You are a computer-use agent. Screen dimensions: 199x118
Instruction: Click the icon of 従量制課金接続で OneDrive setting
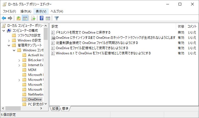click(53, 43)
